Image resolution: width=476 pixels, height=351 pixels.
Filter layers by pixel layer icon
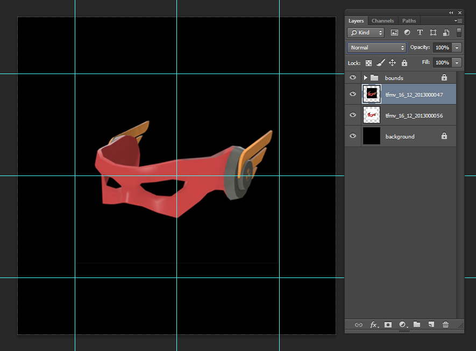[x=394, y=33]
